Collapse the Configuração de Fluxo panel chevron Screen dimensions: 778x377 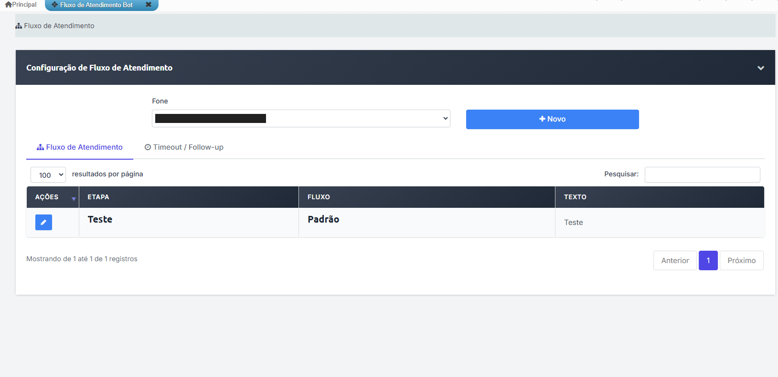(760, 68)
